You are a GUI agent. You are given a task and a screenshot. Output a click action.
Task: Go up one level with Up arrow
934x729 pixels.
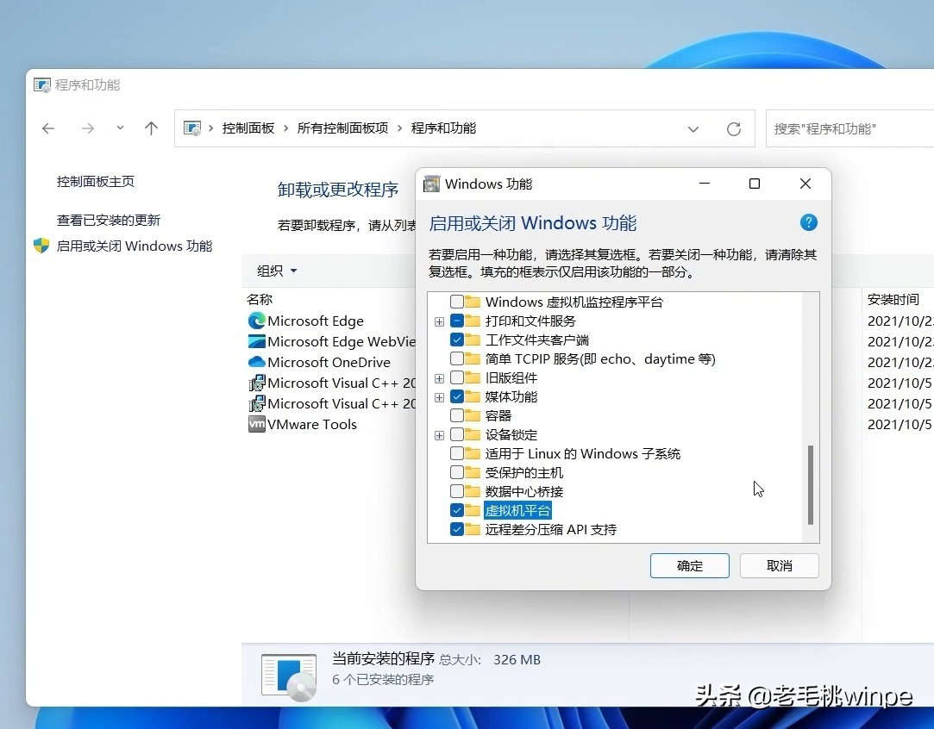[151, 128]
